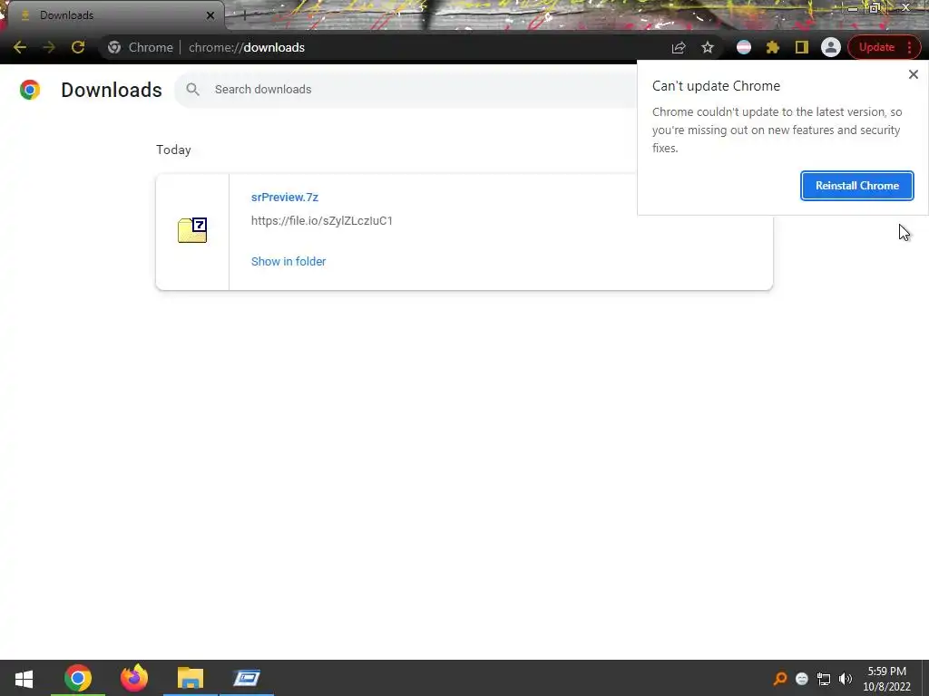Click Chrome in the taskbar
The height and width of the screenshot is (696, 929).
tap(78, 678)
